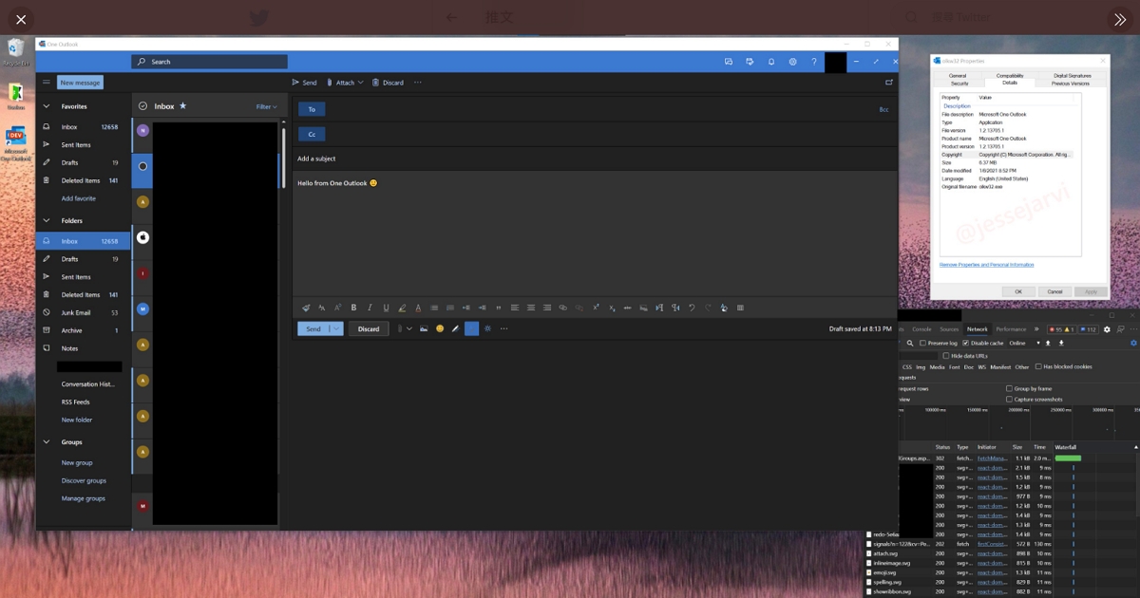Viewport: 1140px width, 598px height.
Task: Open the Junk Email folder
Action: (x=84, y=312)
